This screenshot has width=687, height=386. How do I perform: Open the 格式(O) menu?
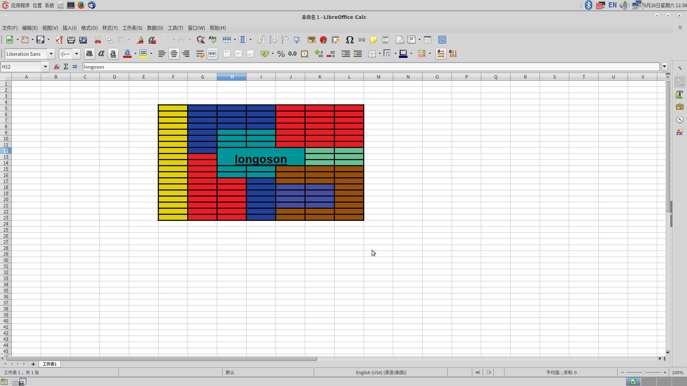(89, 28)
